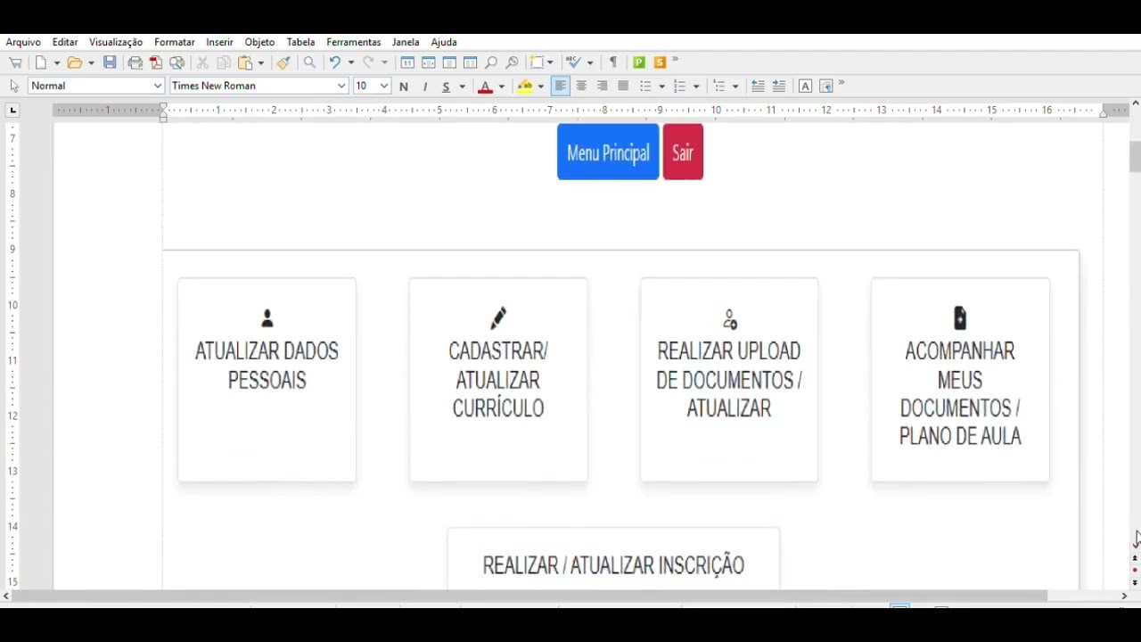The height and width of the screenshot is (642, 1141).
Task: Click the REALIZAR UPLOAD DE DOCUMENTOS card
Action: (729, 380)
